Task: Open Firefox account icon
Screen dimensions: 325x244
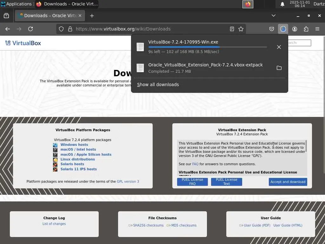Action: [295, 29]
